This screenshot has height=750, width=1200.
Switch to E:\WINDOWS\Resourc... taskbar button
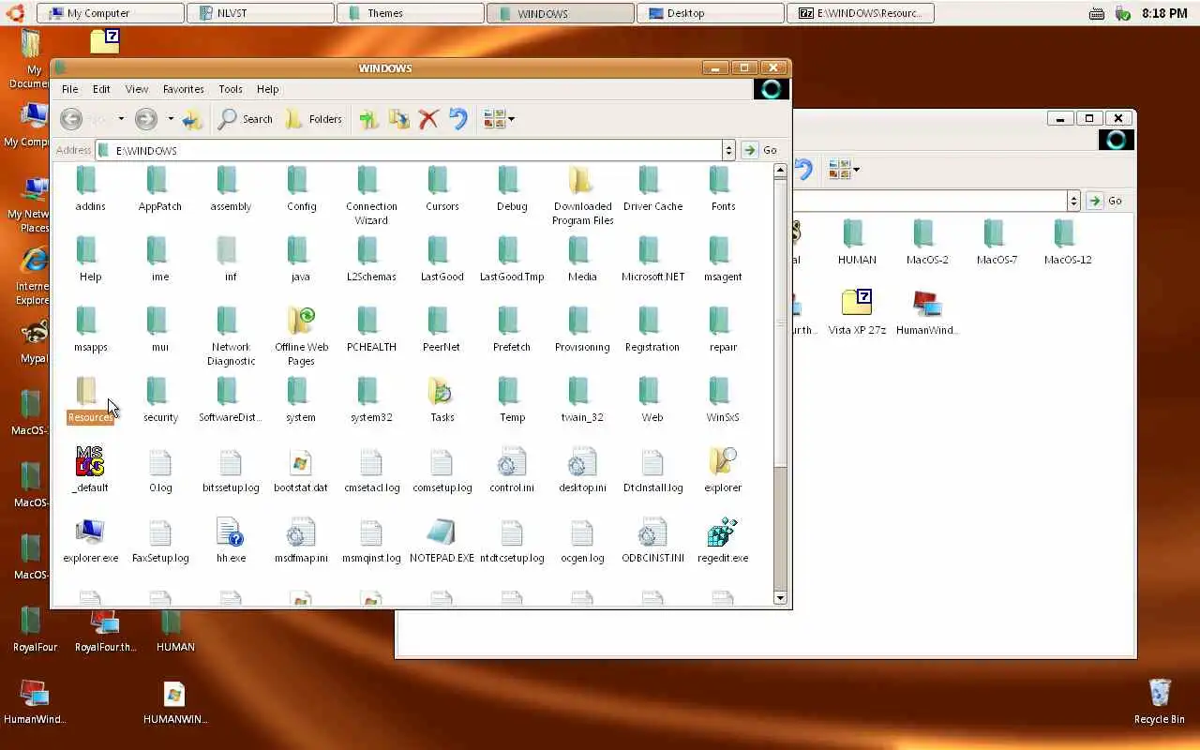coord(861,13)
